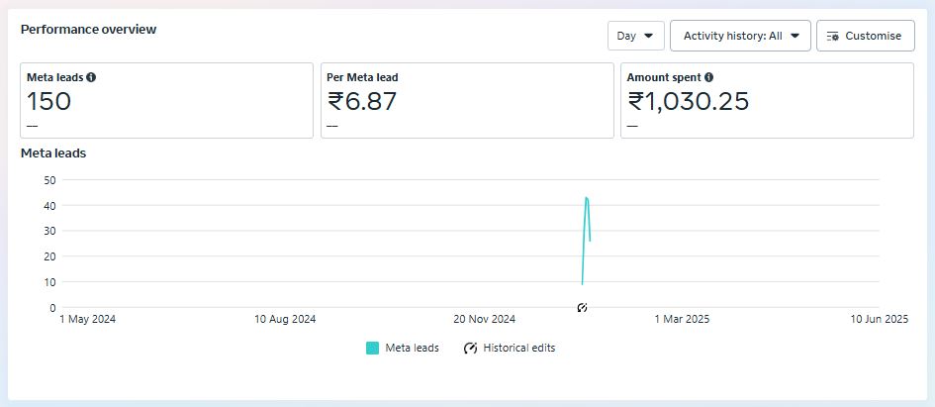Click the 10 Aug 2024 axis label
Image resolution: width=935 pixels, height=407 pixels.
click(x=285, y=319)
